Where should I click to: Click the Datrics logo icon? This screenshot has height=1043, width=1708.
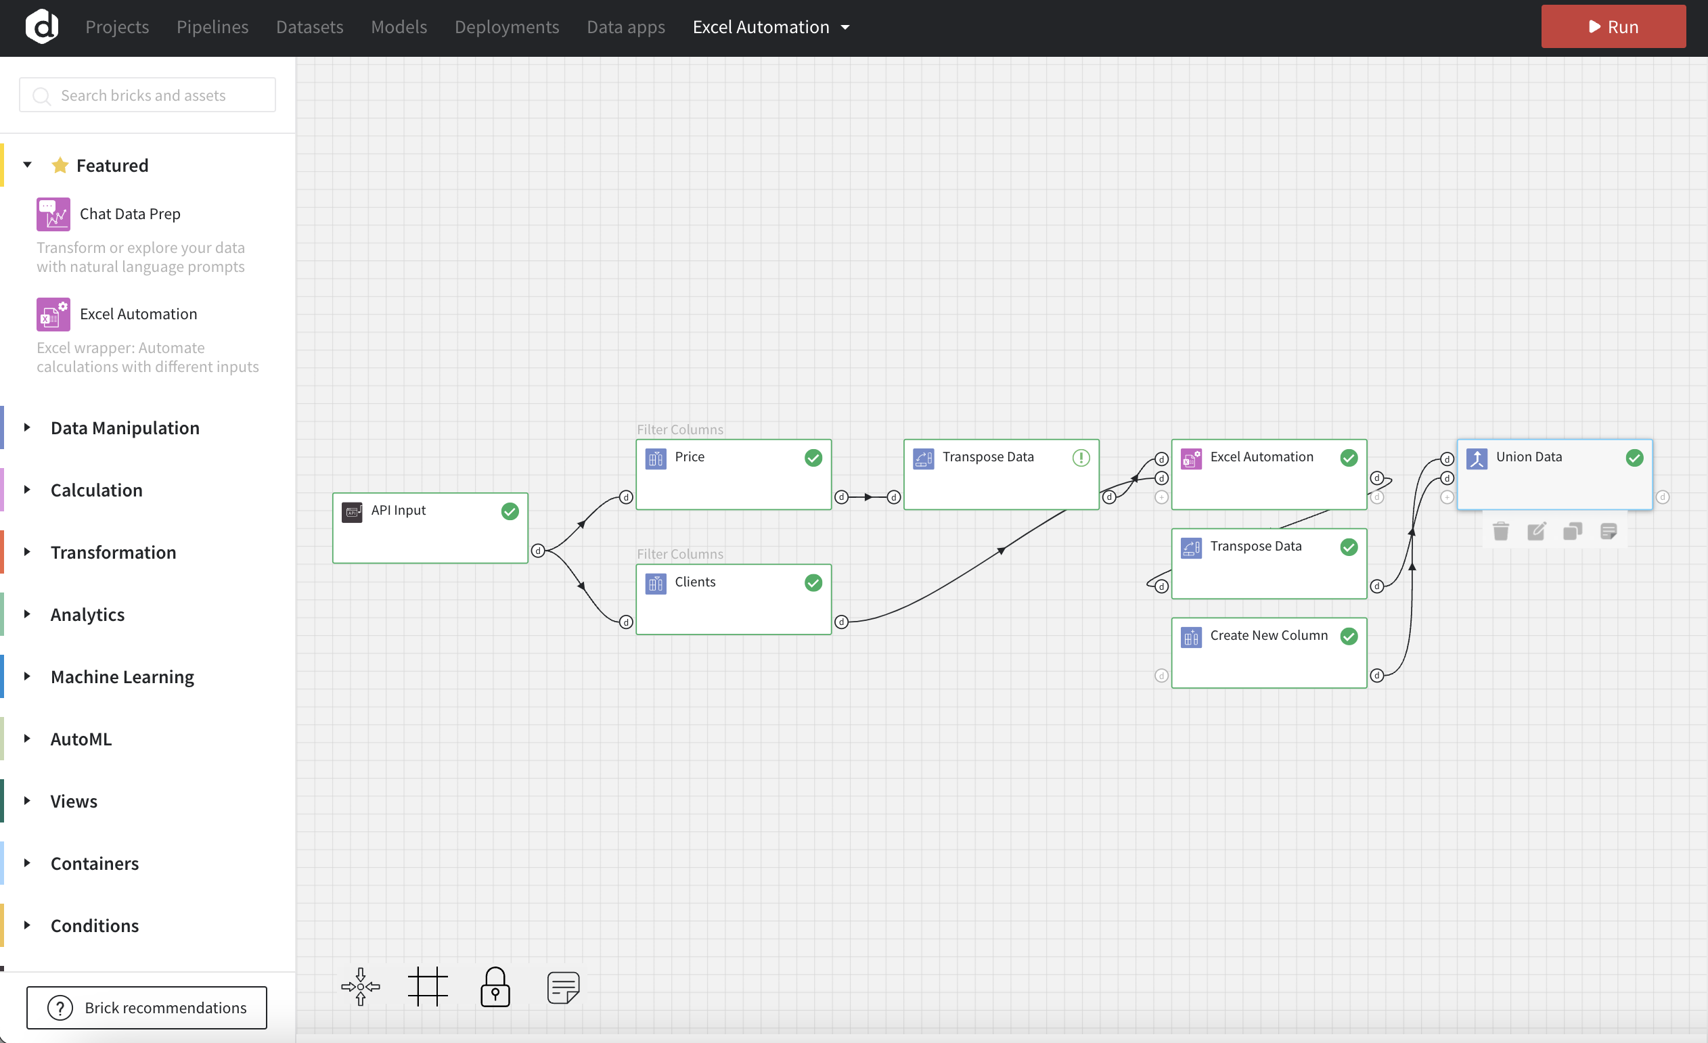[41, 27]
